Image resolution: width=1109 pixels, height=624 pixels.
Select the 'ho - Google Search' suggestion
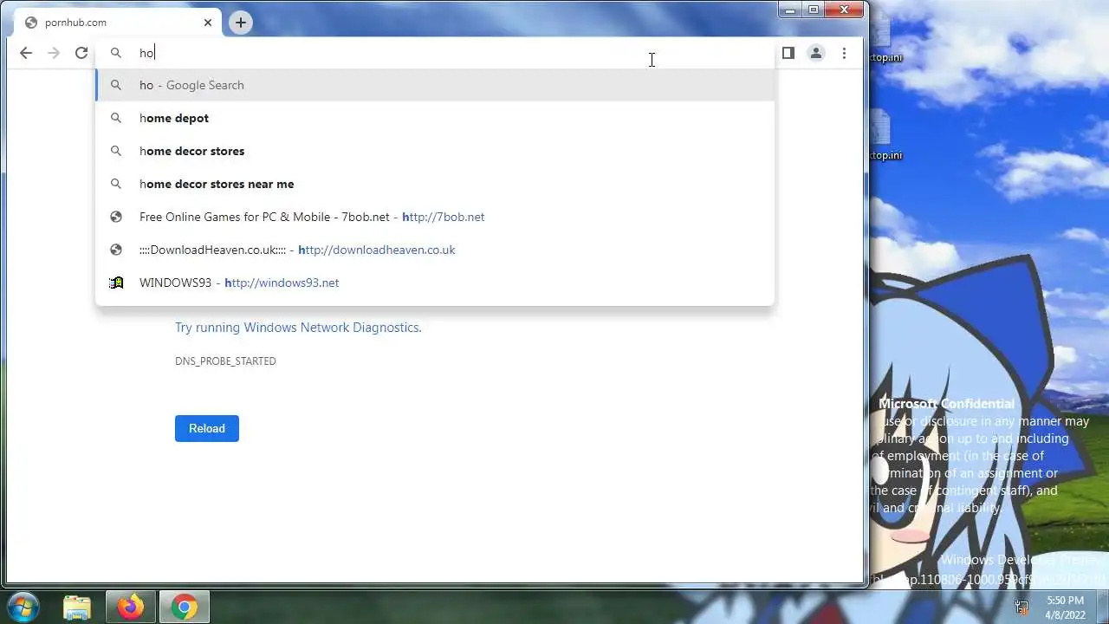(435, 85)
